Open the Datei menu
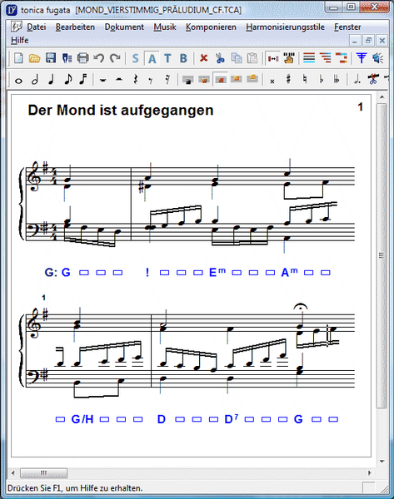The width and height of the screenshot is (394, 499). pos(36,27)
